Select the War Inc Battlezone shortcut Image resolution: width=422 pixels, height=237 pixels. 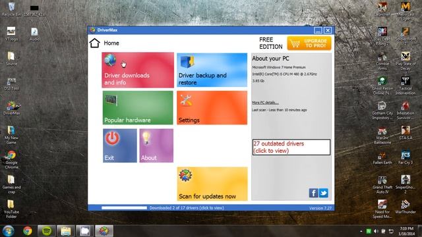click(x=382, y=135)
